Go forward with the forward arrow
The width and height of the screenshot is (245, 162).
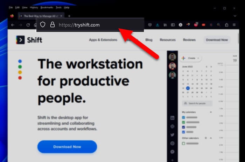pyautogui.click(x=20, y=25)
